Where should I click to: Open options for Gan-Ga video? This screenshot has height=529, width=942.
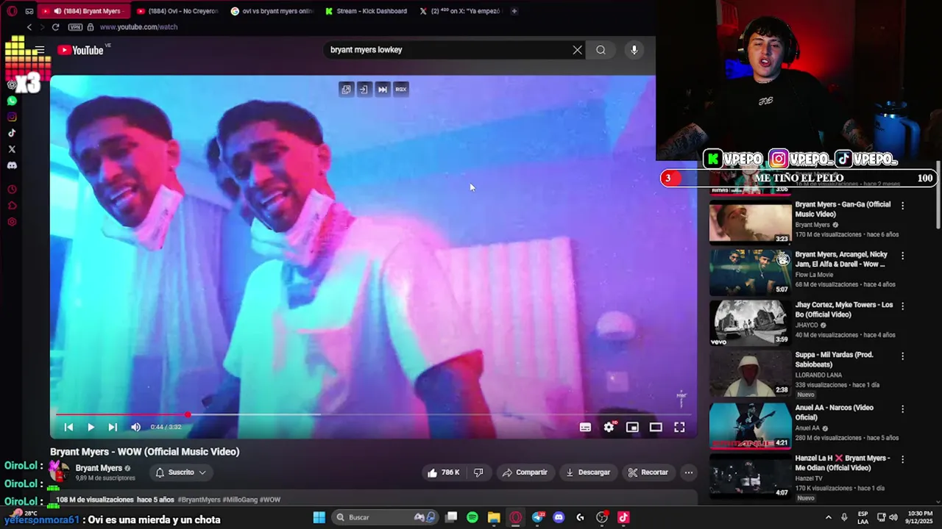902,206
